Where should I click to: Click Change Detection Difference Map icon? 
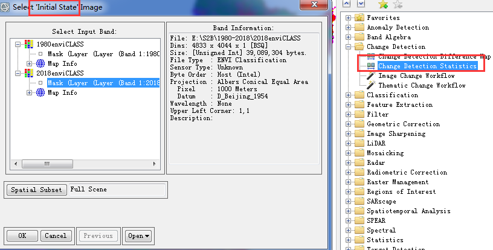pyautogui.click(x=371, y=57)
